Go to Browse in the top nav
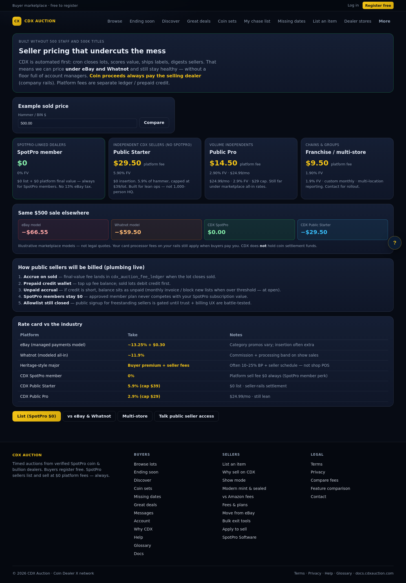The image size is (406, 583). pos(115,21)
